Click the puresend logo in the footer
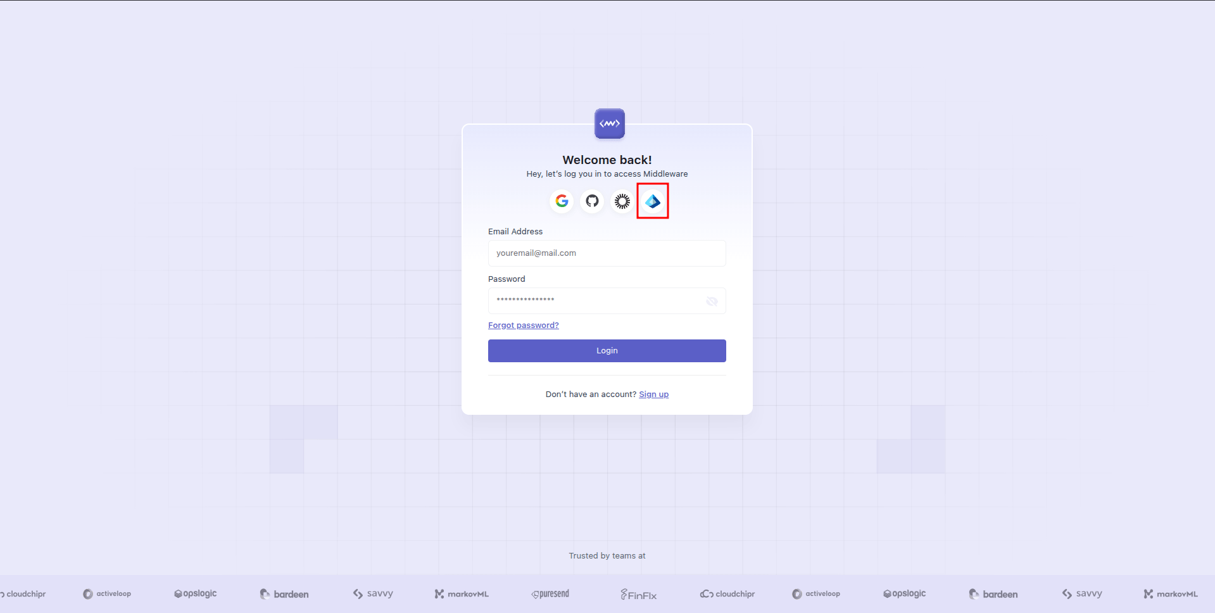Viewport: 1215px width, 613px height. 550,593
